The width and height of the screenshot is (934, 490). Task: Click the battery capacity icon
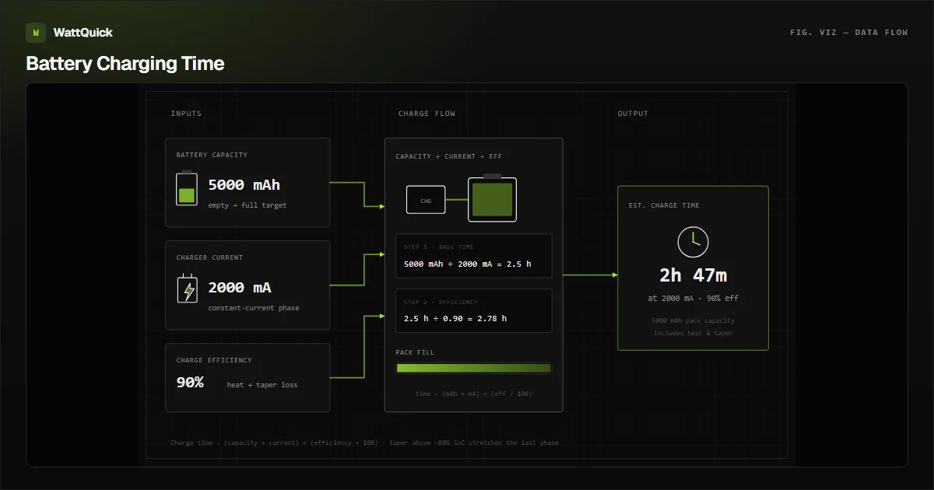pos(187,188)
